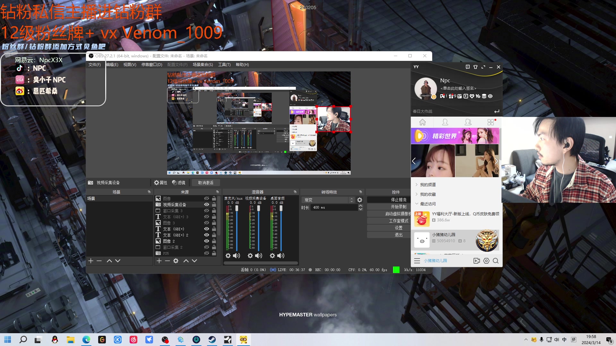Screen dimensions: 616x346
Task: Undock the 混音器 panel with its float icon
Action: (x=295, y=192)
